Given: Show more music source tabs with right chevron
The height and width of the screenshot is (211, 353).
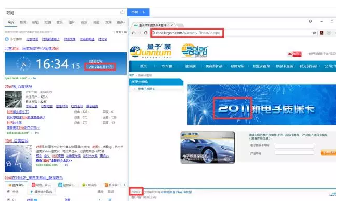Looking at the screenshot, I should 124,185.
